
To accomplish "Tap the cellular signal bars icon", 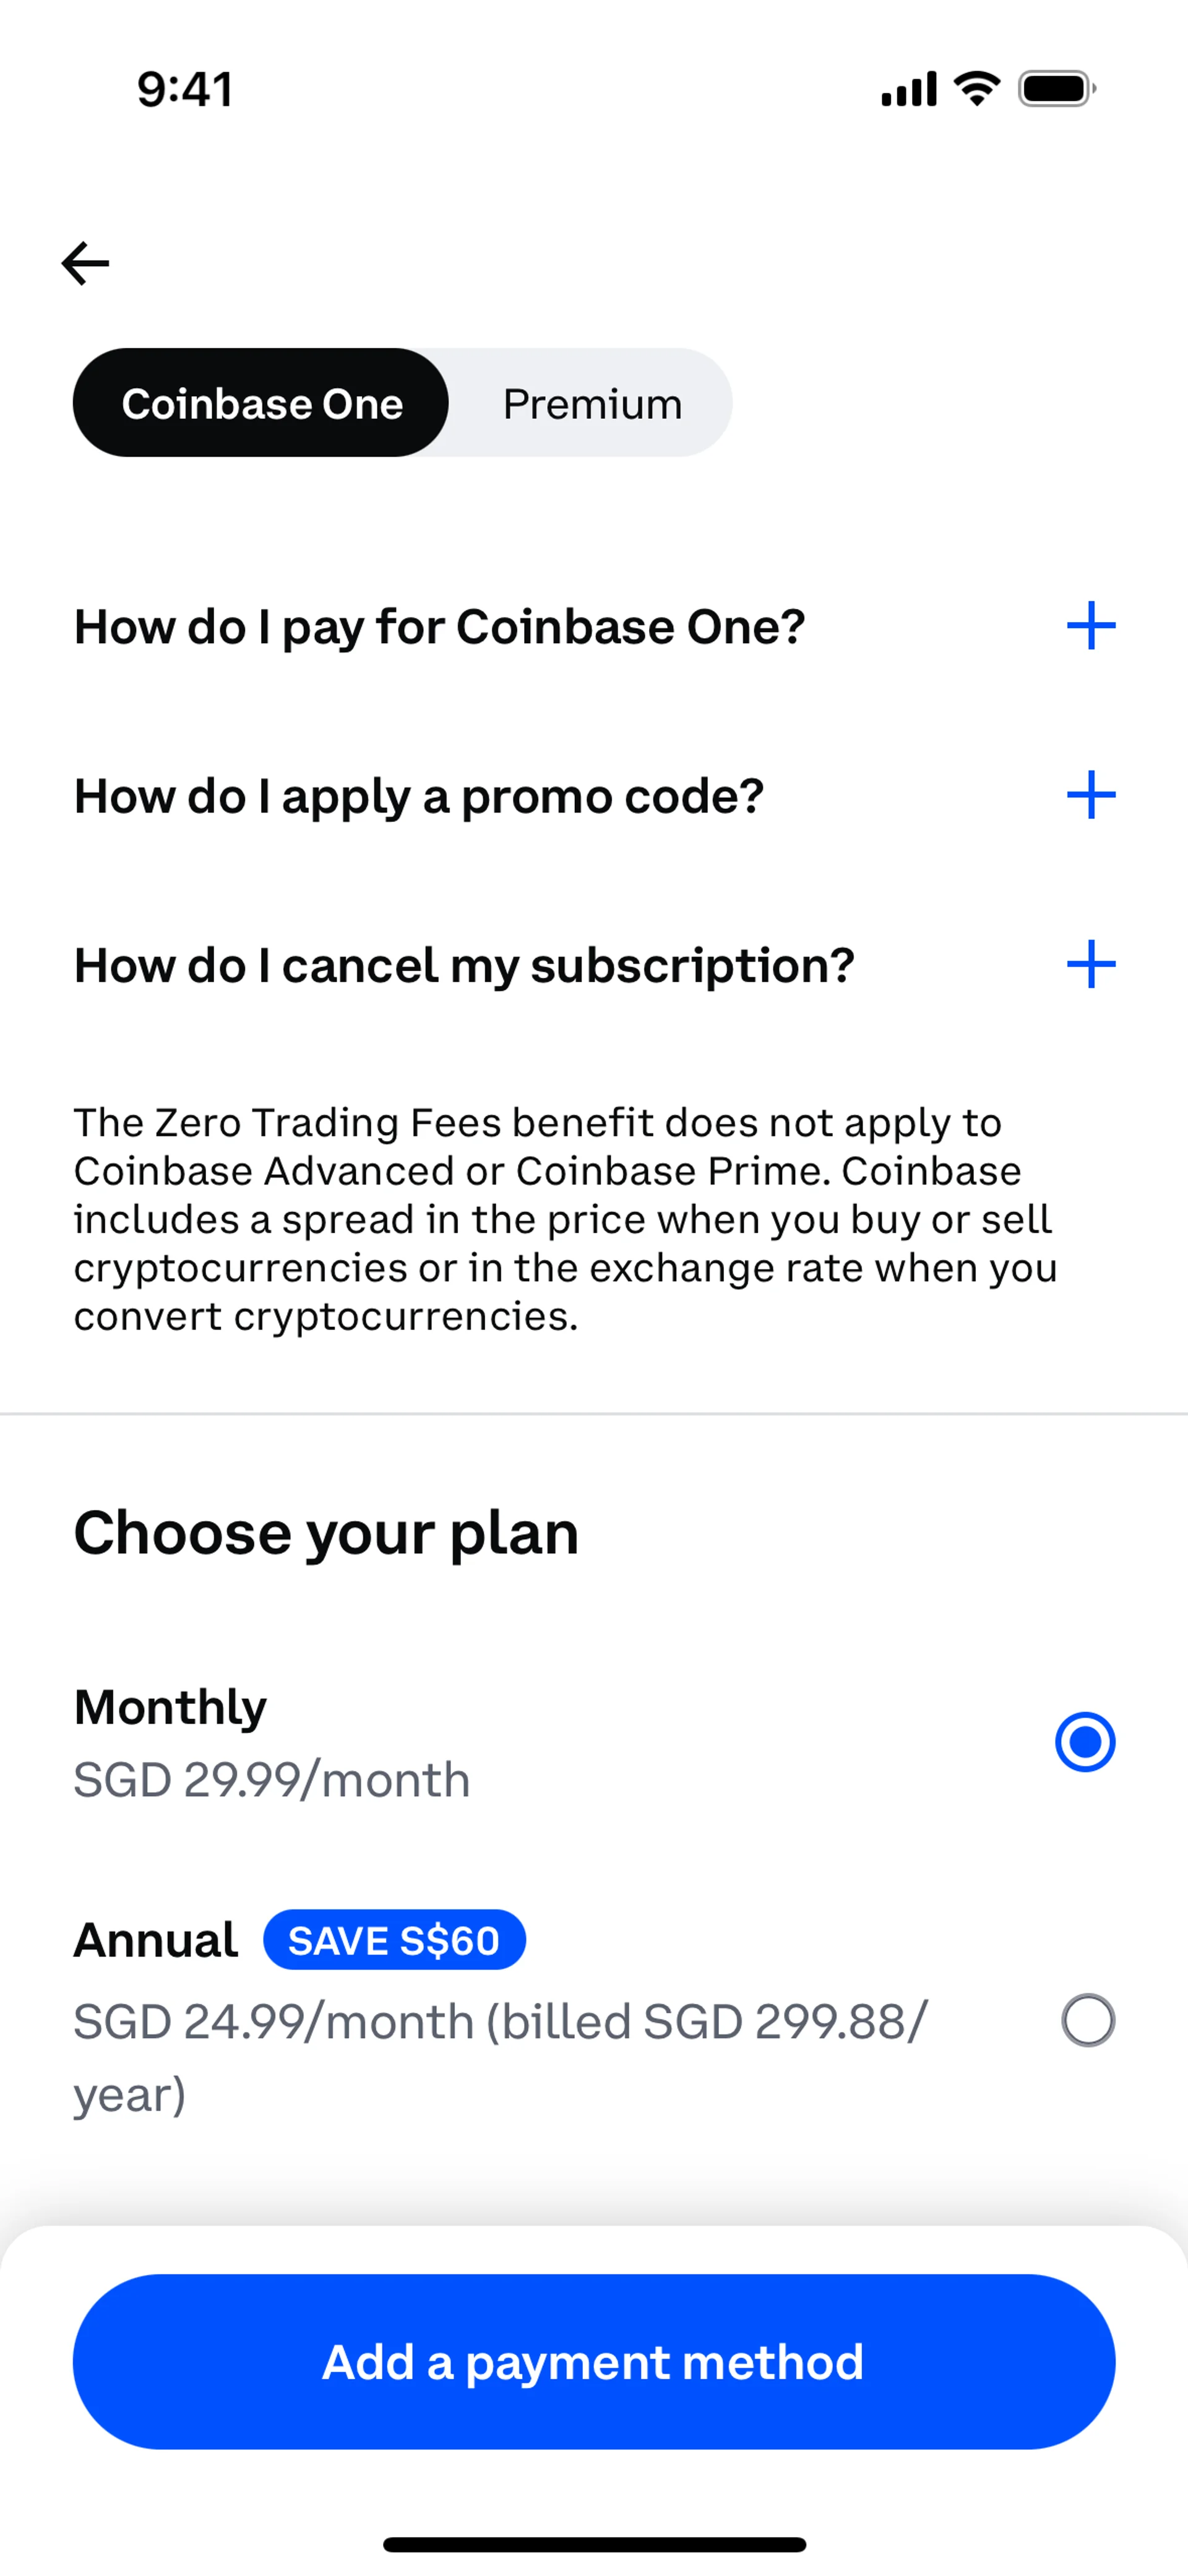I will click(x=908, y=89).
